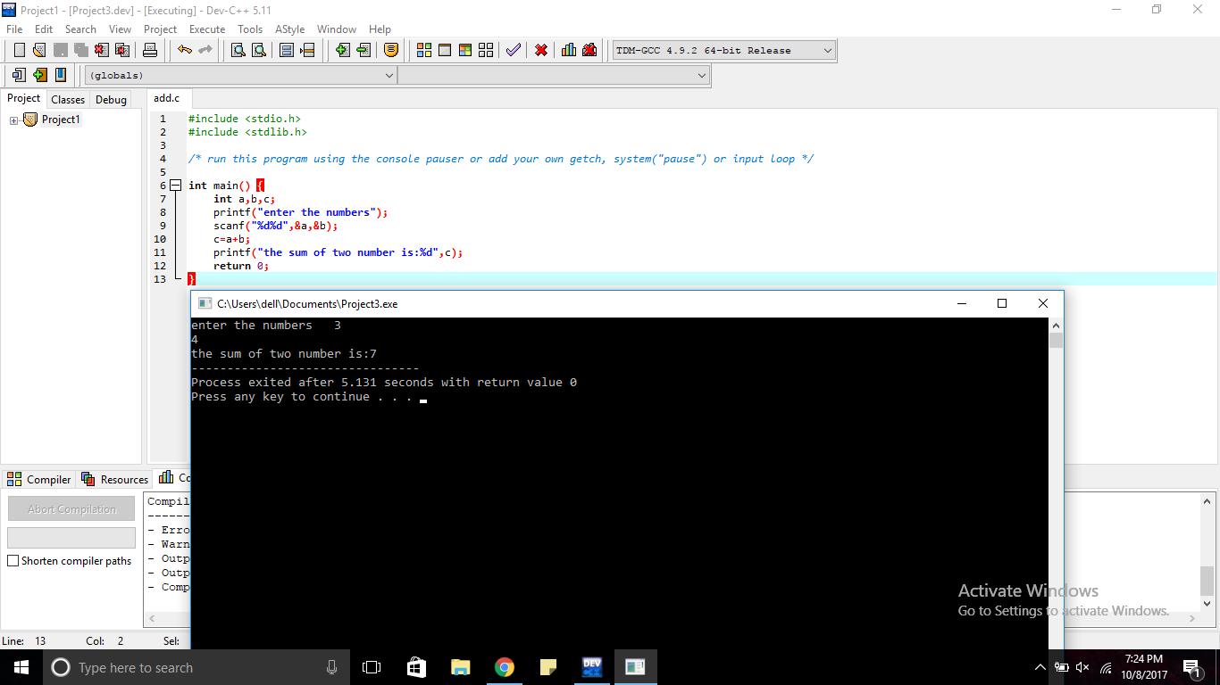The width and height of the screenshot is (1220, 685).
Task: Switch to the Debug tab
Action: (x=110, y=99)
